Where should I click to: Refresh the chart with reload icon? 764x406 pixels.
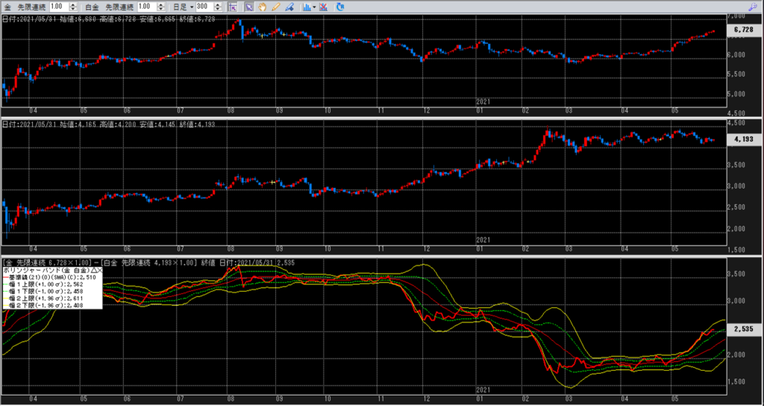pos(341,6)
